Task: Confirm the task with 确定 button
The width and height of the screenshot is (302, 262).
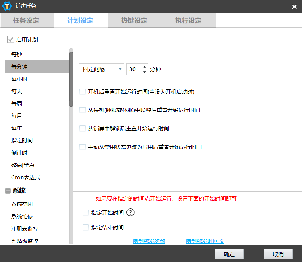Action: pyautogui.click(x=229, y=254)
